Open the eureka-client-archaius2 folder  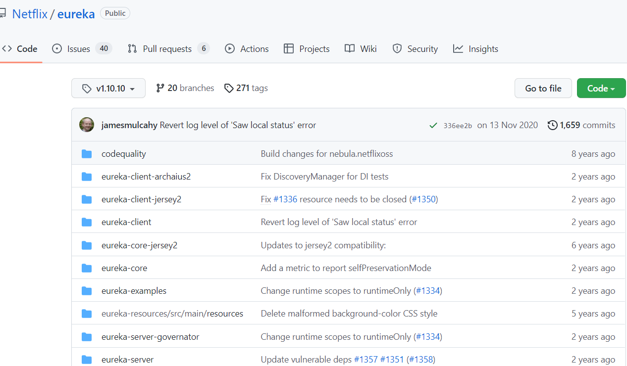coord(146,177)
